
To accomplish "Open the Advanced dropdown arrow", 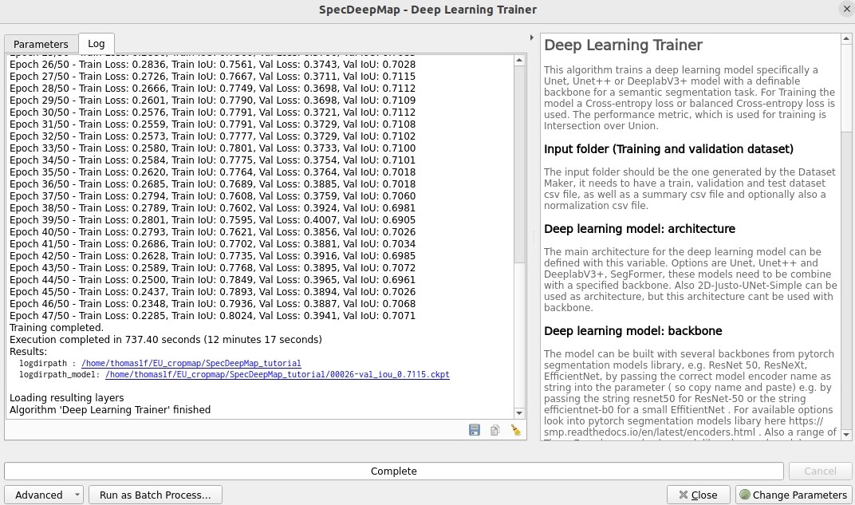I will [x=77, y=495].
